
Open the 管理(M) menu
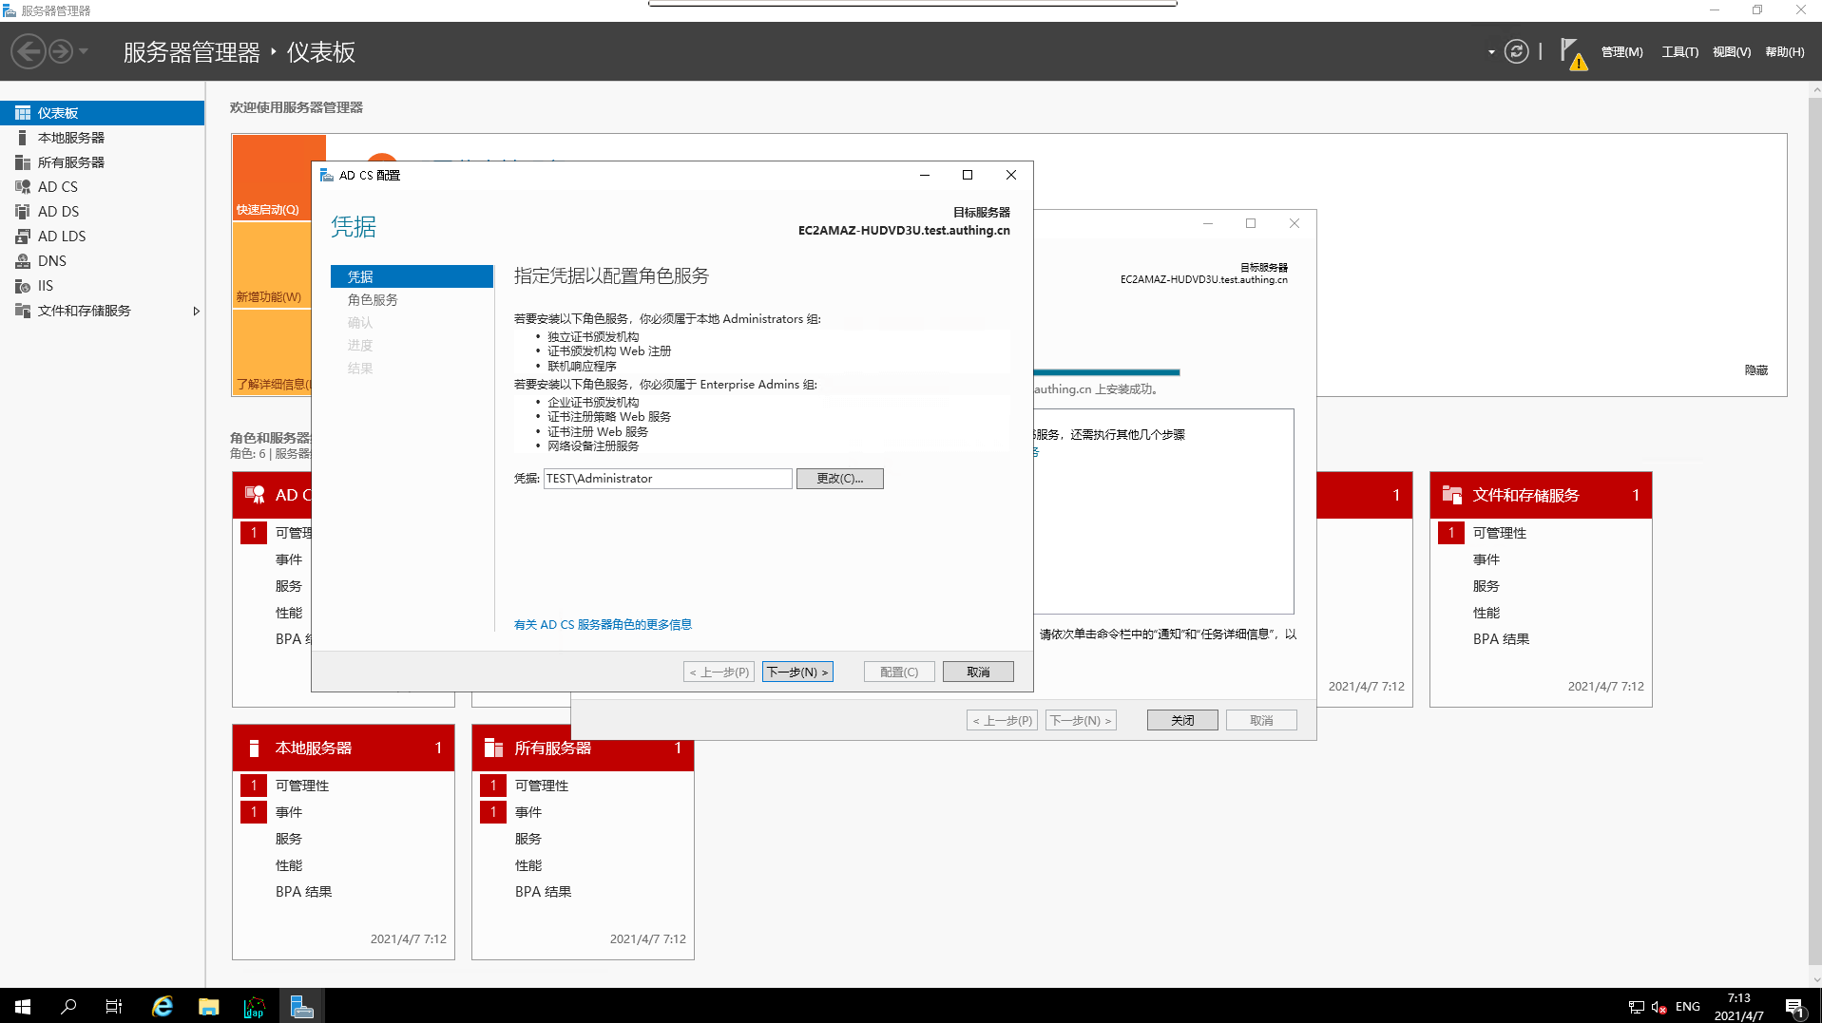tap(1621, 52)
